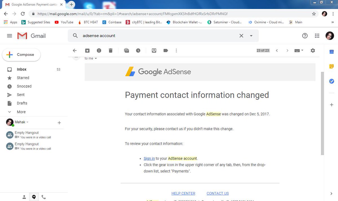Click the address bar URL
Viewport: 338px width, 201px height.
(x=132, y=14)
